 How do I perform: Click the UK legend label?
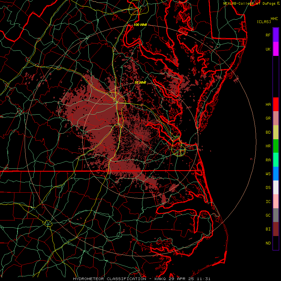click(268, 49)
